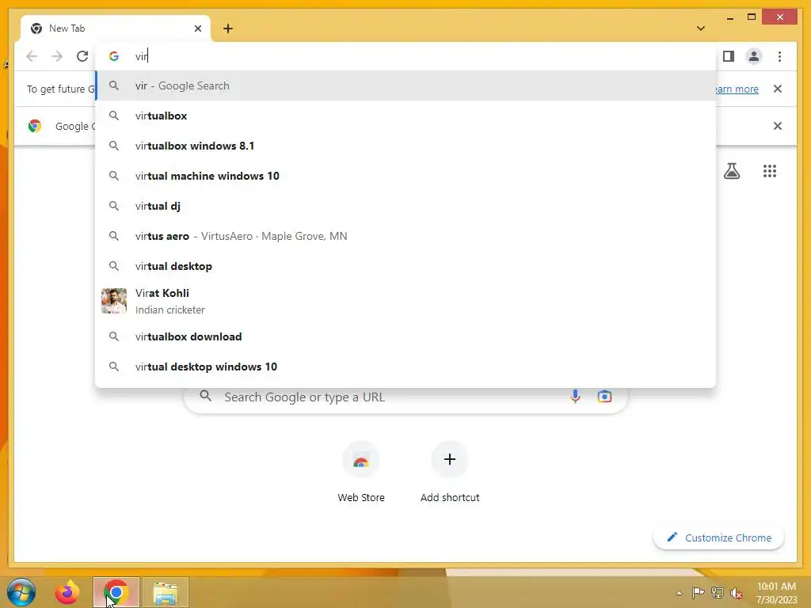
Task: Click the Google G icon in the omnibox
Action: [114, 56]
